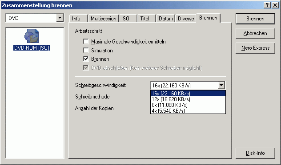The height and width of the screenshot is (165, 281).
Task: Choose 4x (5.540 KB/s) write speed
Action: coord(188,110)
